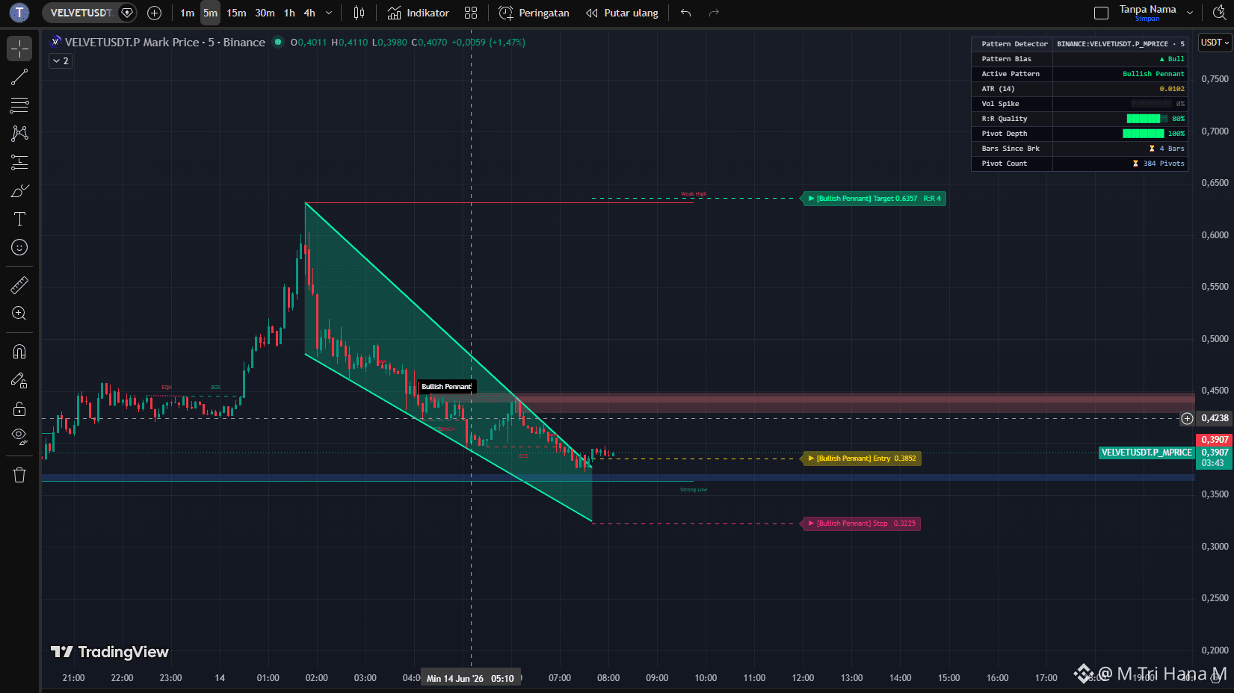Toggle stay in drawing mode
1234x693 pixels.
pyautogui.click(x=19, y=380)
